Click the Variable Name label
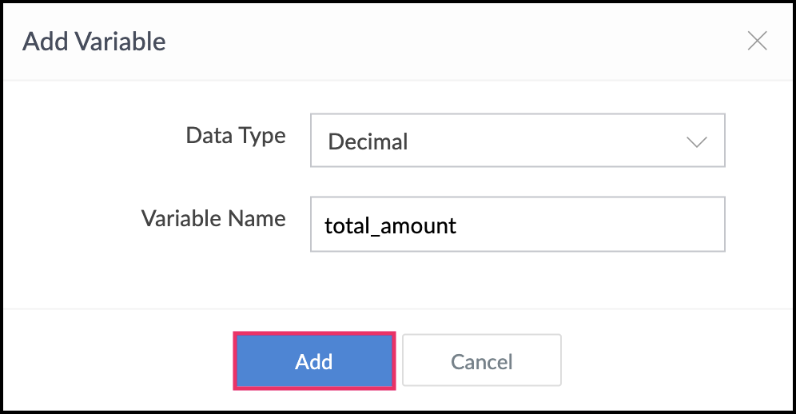Screen dimensions: 796x414 (x=213, y=219)
